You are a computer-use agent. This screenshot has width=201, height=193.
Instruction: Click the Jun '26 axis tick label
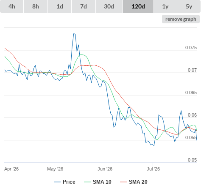click(x=105, y=169)
